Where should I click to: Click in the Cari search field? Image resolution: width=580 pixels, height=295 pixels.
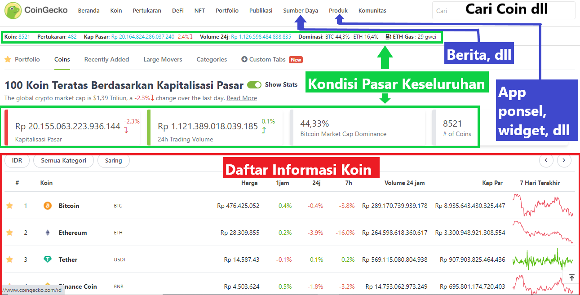click(x=504, y=10)
